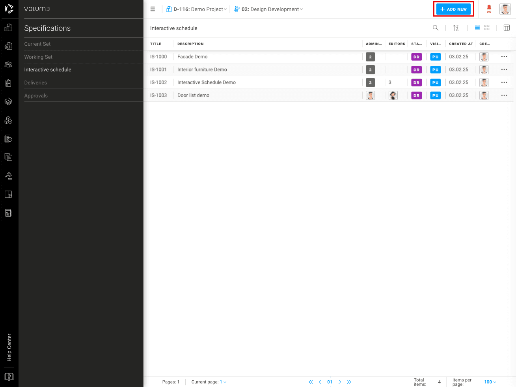Sort by the Created At column header
The height and width of the screenshot is (387, 516).
coord(461,44)
